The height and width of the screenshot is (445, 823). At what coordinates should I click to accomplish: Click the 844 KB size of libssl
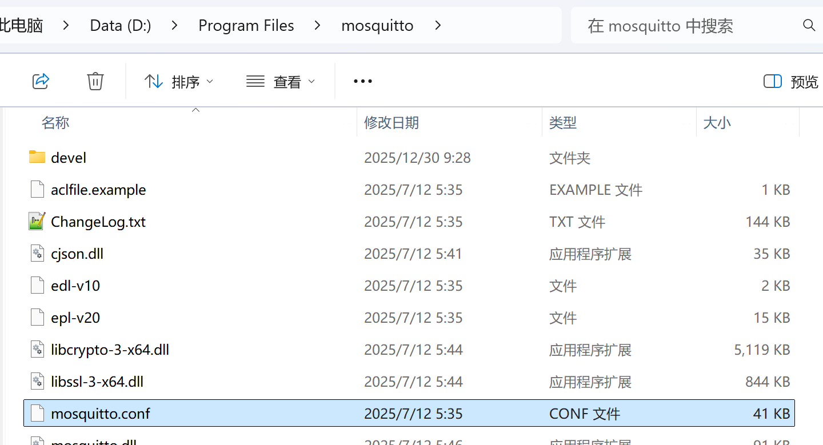point(768,382)
